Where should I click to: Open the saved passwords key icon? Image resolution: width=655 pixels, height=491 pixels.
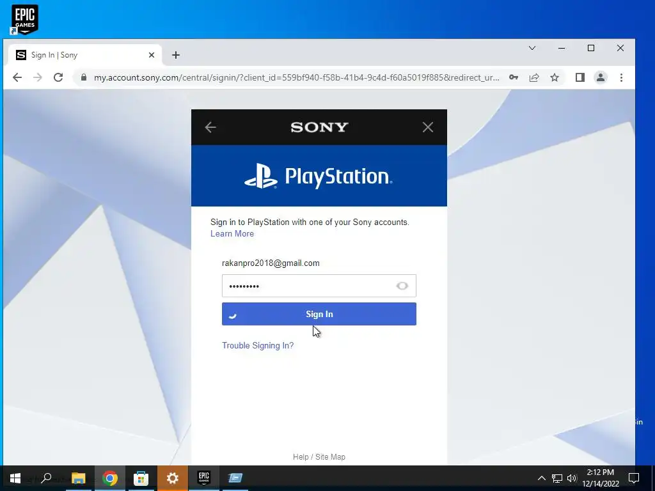tap(514, 77)
